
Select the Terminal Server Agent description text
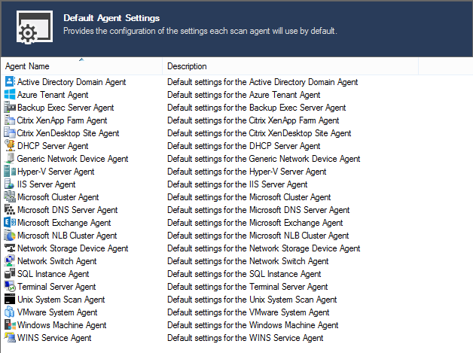tap(248, 286)
